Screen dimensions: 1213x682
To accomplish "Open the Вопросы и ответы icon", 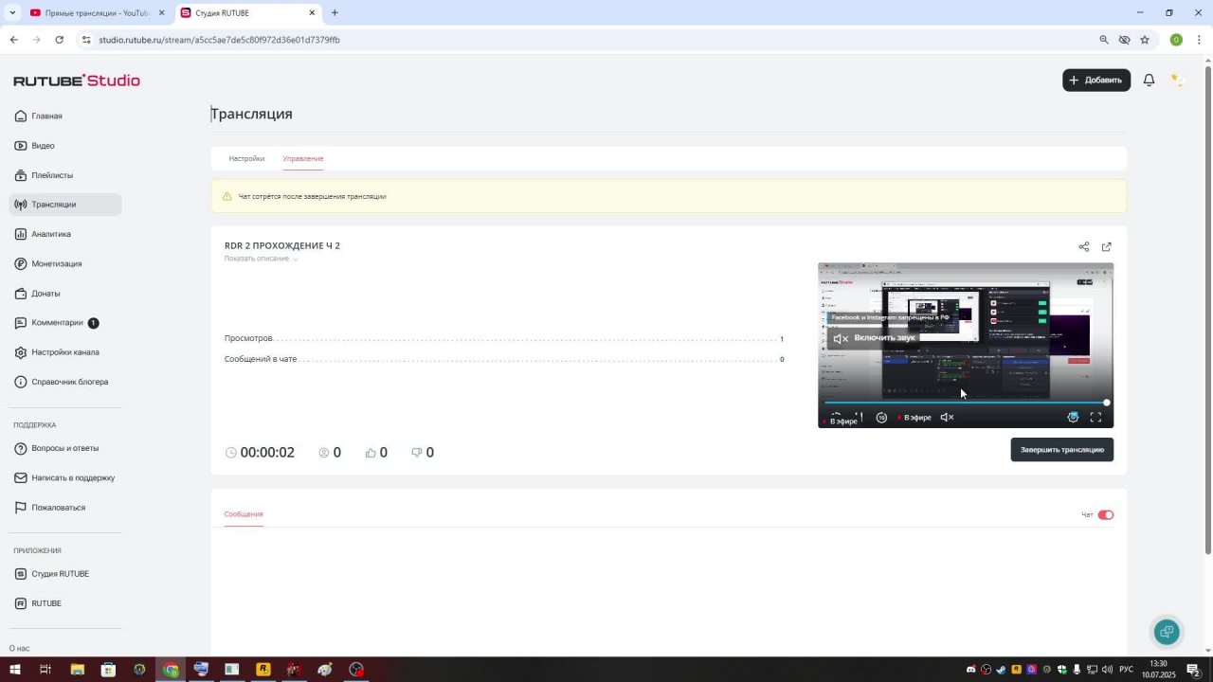I will pyautogui.click(x=21, y=448).
